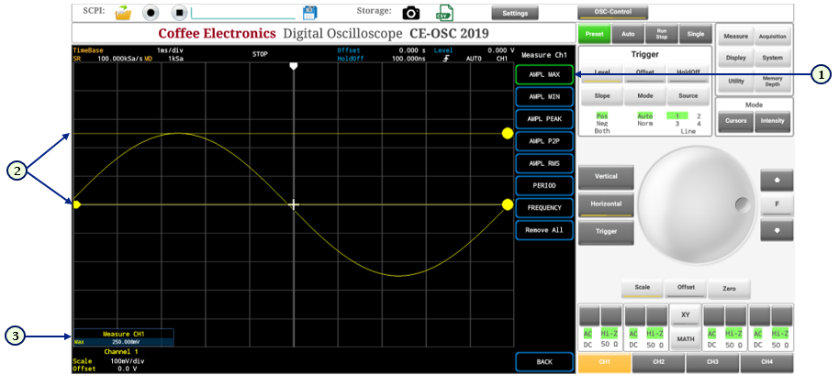839x386 pixels.
Task: Toggle the trigger Level button
Action: 602,72
